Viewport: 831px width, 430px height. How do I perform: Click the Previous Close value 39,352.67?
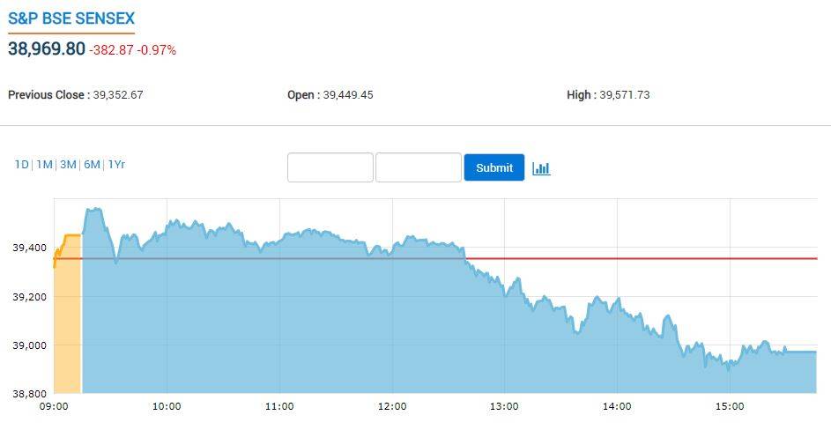click(117, 94)
